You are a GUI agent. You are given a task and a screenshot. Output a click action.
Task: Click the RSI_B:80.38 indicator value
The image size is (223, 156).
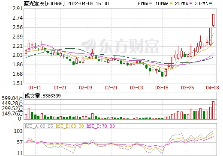[x=69, y=126]
